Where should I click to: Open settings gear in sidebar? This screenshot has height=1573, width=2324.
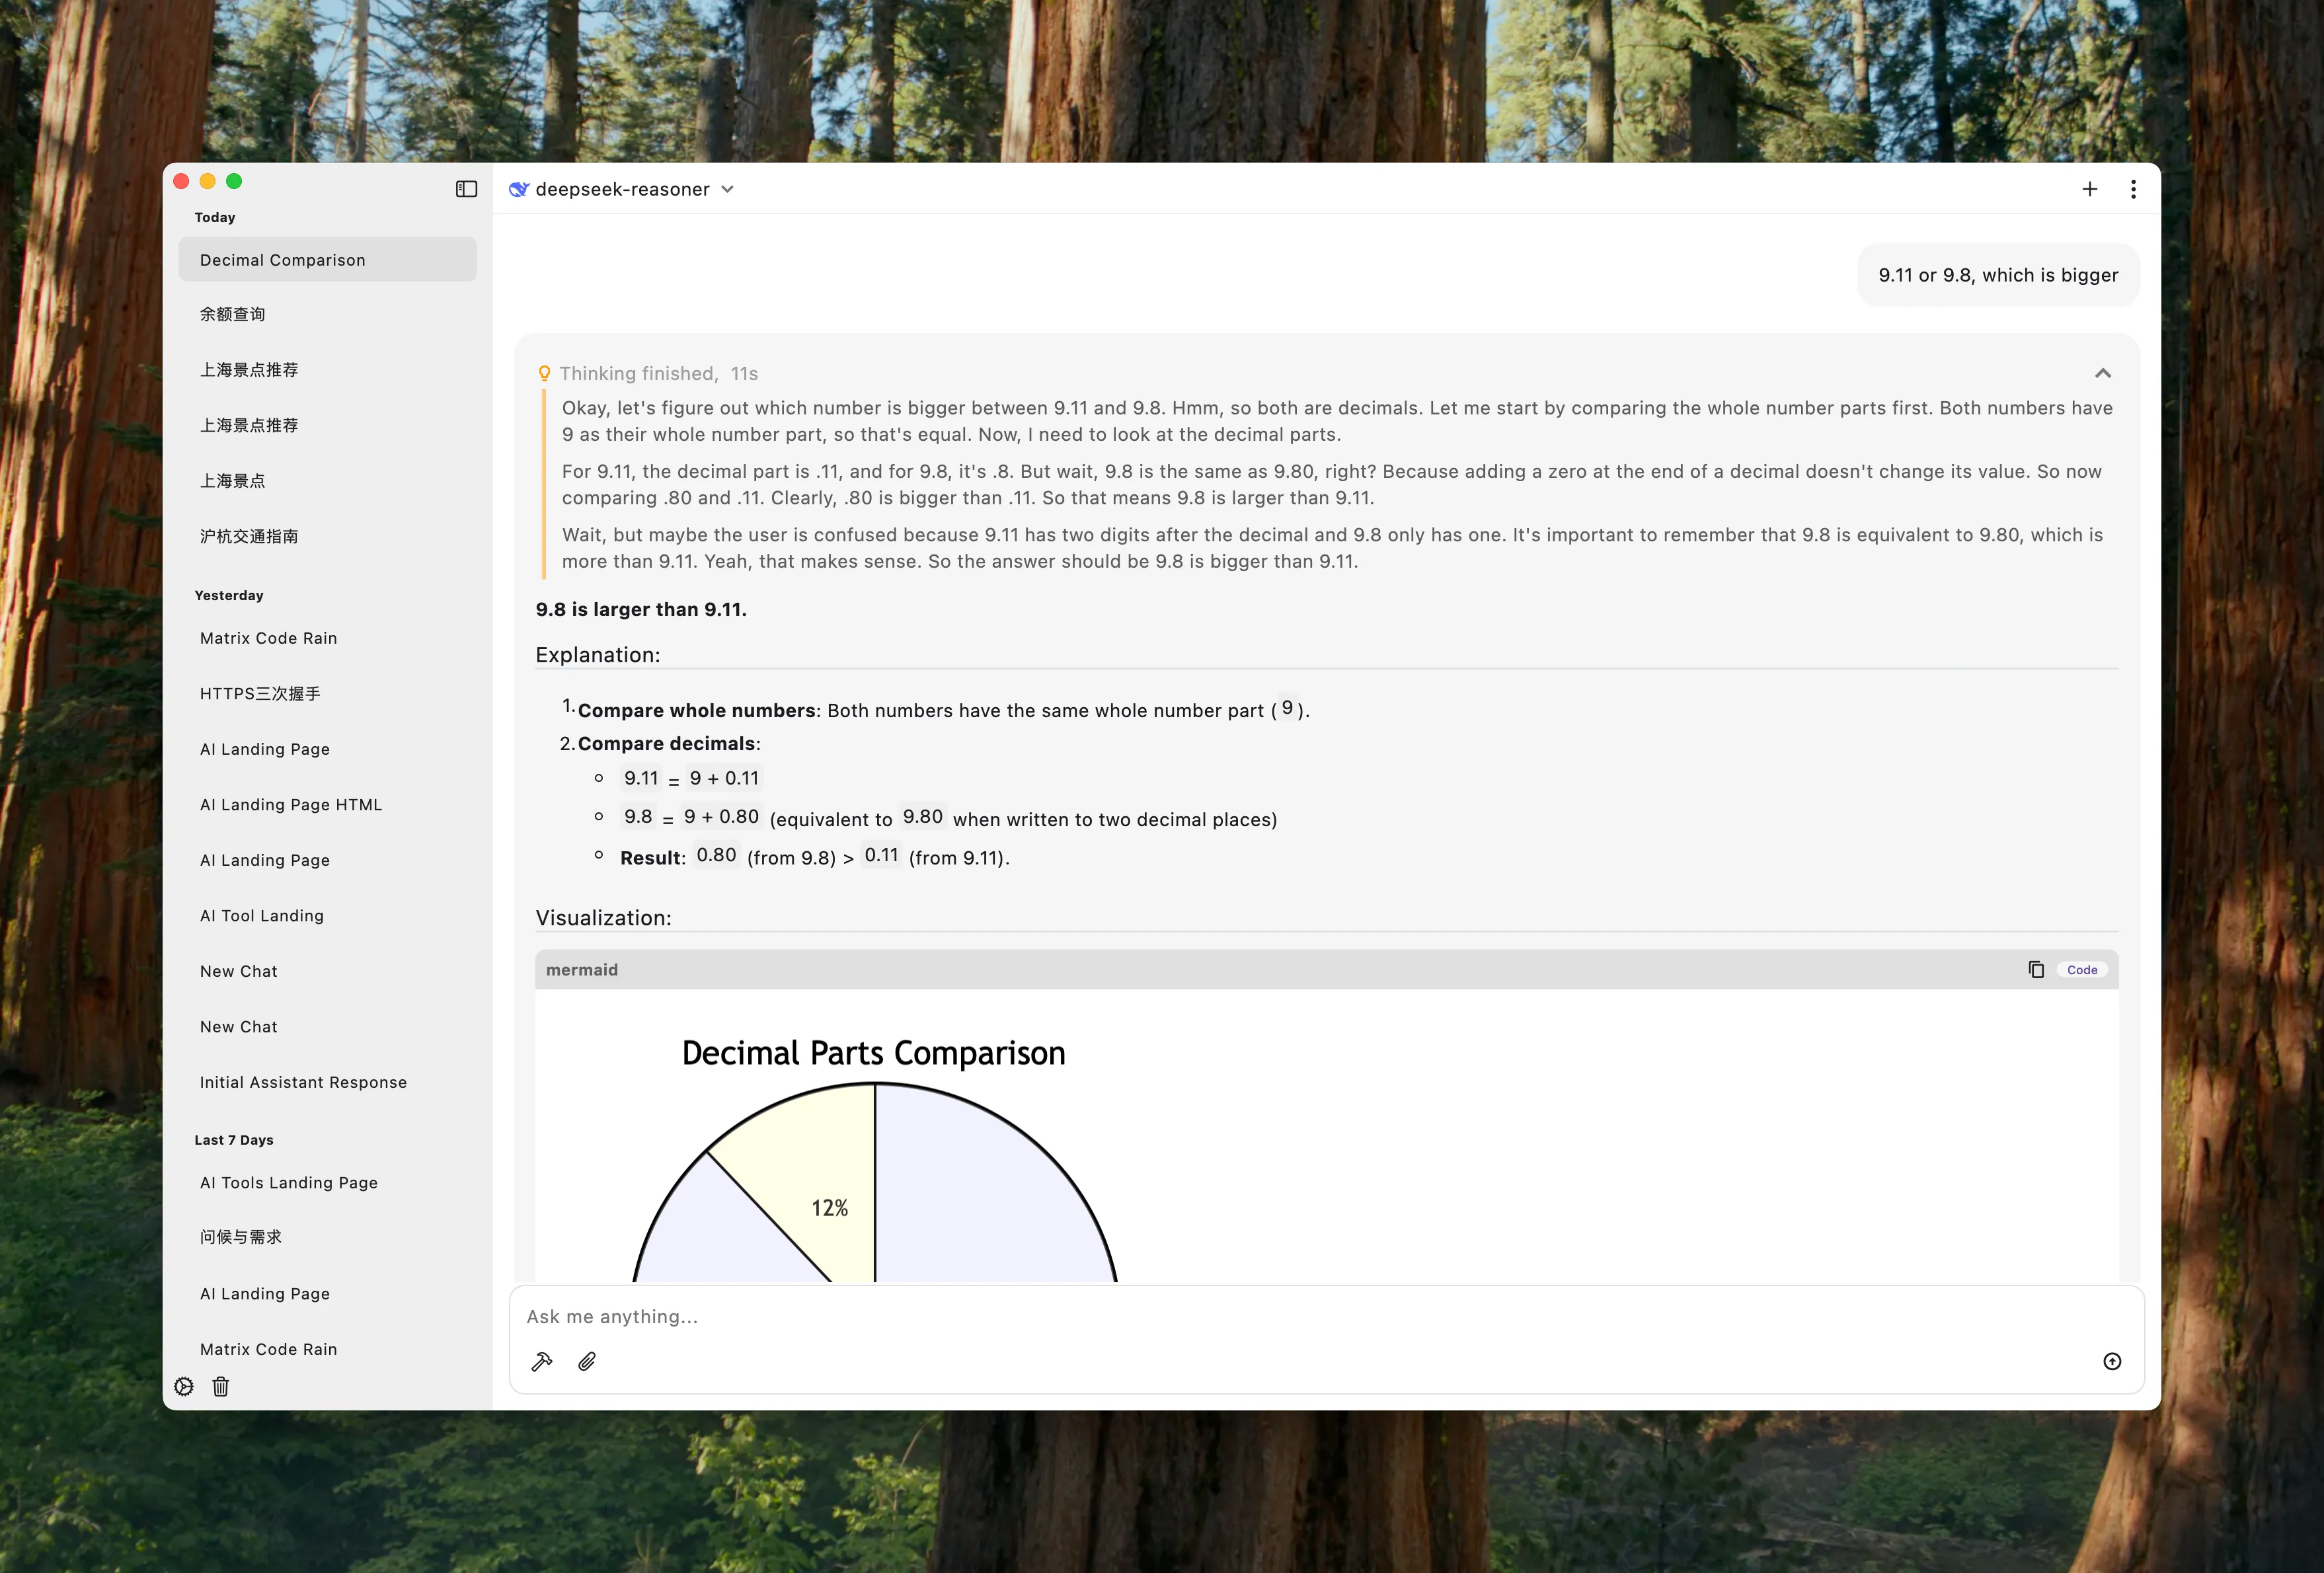[184, 1386]
